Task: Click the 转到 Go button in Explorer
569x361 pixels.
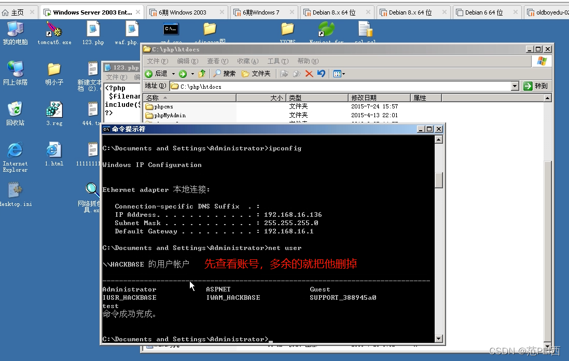Action: coord(536,86)
